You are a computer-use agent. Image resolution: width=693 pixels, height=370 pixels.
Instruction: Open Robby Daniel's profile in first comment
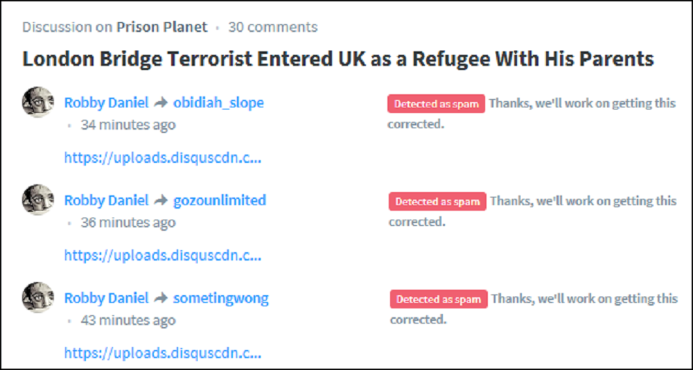click(106, 103)
